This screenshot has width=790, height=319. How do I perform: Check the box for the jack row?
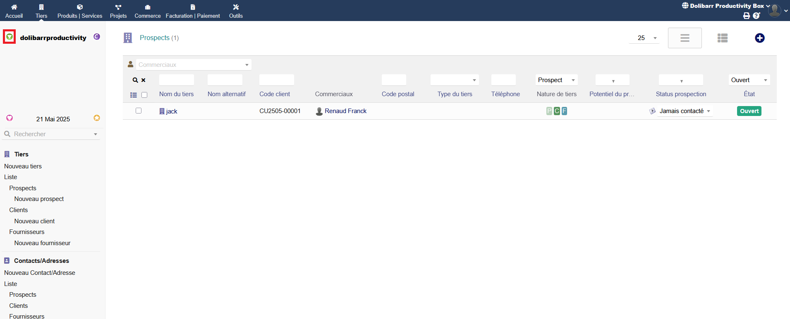point(139,111)
